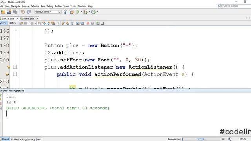Screen dimensions: 251x141
Task: Click the fold marker at line 196
Action: [x=16, y=31]
